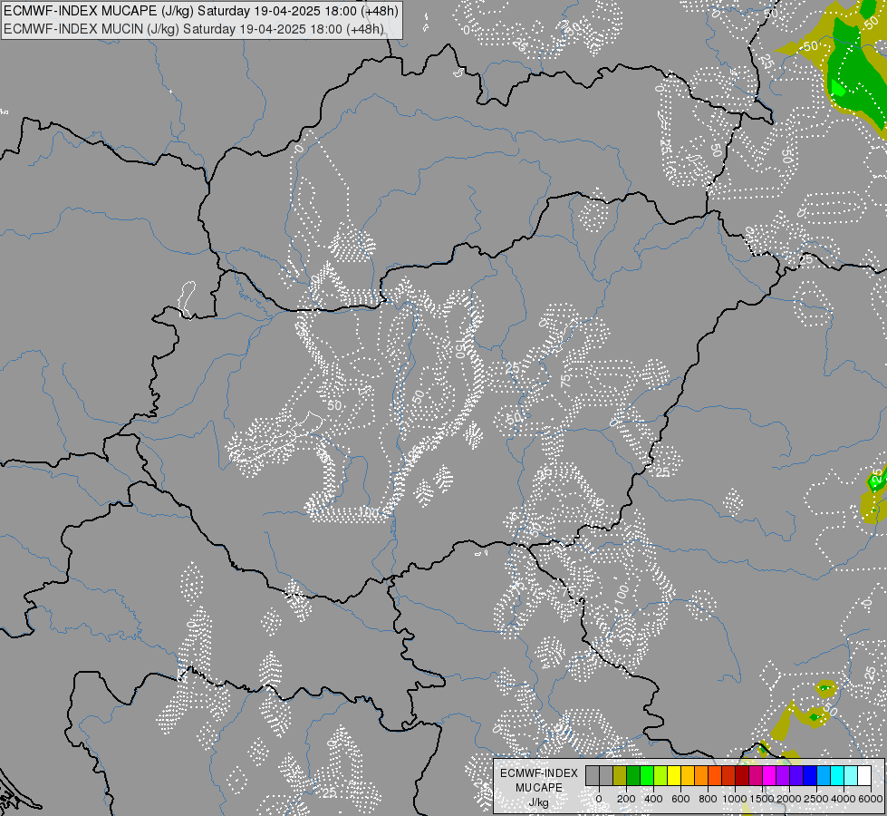The width and height of the screenshot is (887, 816).
Task: Select the violet-indigo swatch after 2000
Action: click(795, 775)
